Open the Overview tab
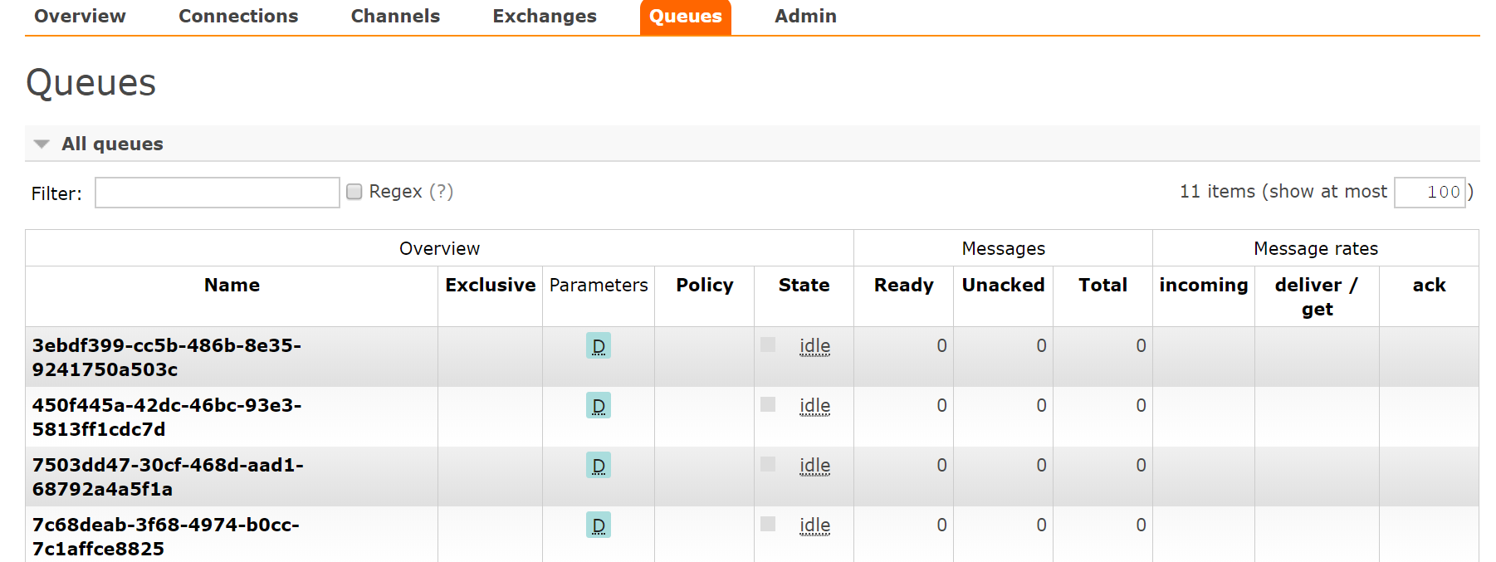 [80, 17]
